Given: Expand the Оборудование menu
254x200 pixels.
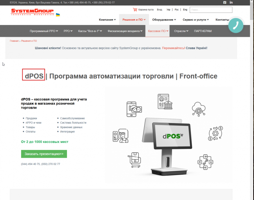Looking at the screenshot, I should click(164, 20).
